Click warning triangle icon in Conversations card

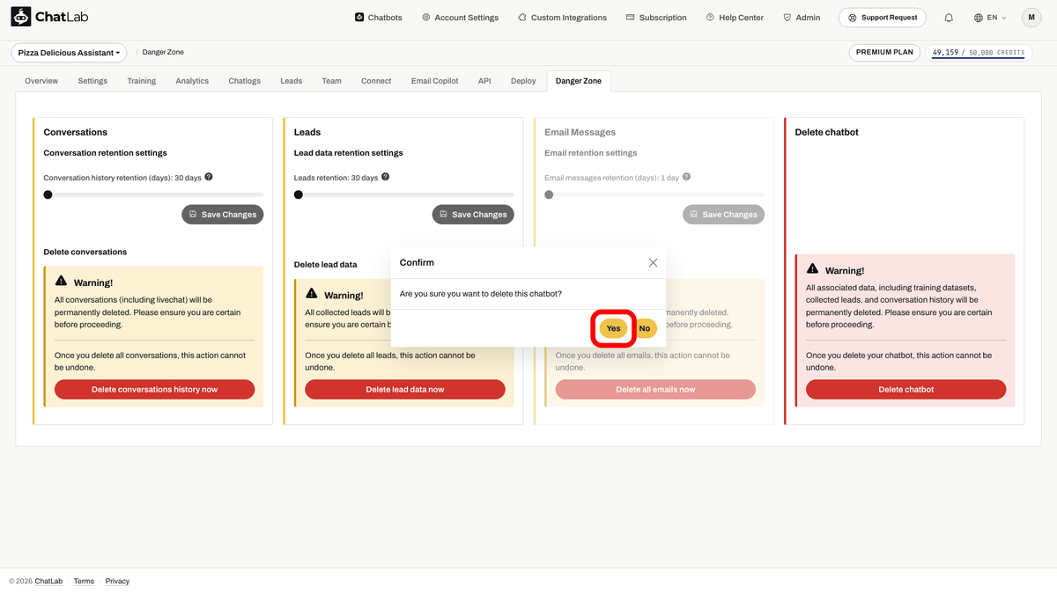61,282
